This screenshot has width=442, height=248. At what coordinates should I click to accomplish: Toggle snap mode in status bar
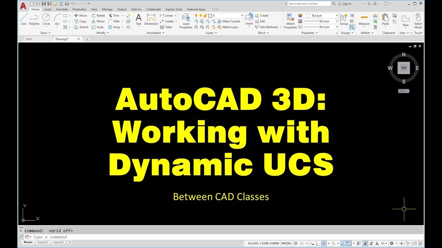pyautogui.click(x=301, y=243)
